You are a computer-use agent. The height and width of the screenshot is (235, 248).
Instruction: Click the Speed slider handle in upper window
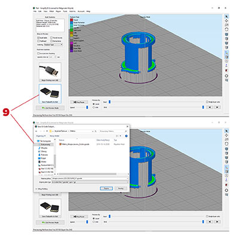click(x=87, y=107)
